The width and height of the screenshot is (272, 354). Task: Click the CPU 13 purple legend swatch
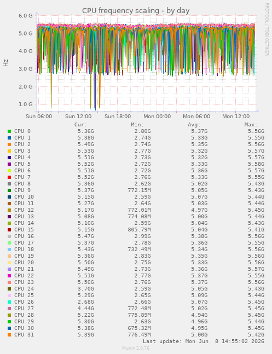tap(9, 217)
